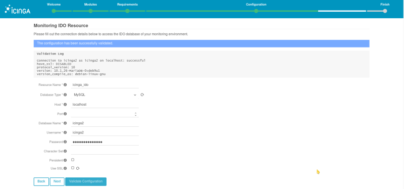Screen dimensions: 404x189
Task: Show info icon for Database Type
Action: click(65, 95)
